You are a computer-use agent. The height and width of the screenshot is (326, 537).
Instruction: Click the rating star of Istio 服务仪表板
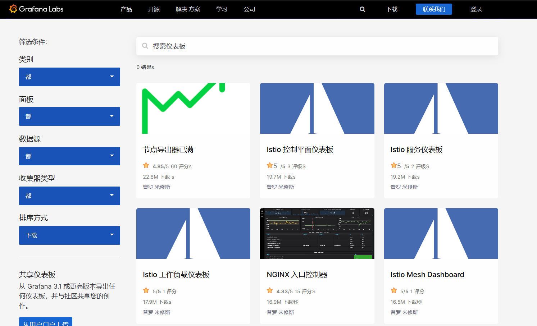(394, 165)
